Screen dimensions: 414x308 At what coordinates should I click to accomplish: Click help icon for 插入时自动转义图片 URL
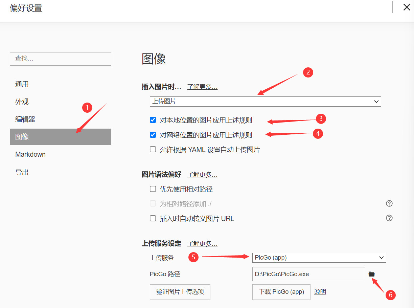(389, 218)
